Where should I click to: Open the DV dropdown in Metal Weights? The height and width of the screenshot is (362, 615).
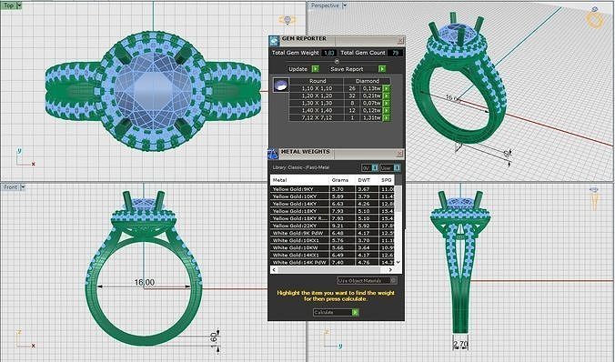(375, 168)
